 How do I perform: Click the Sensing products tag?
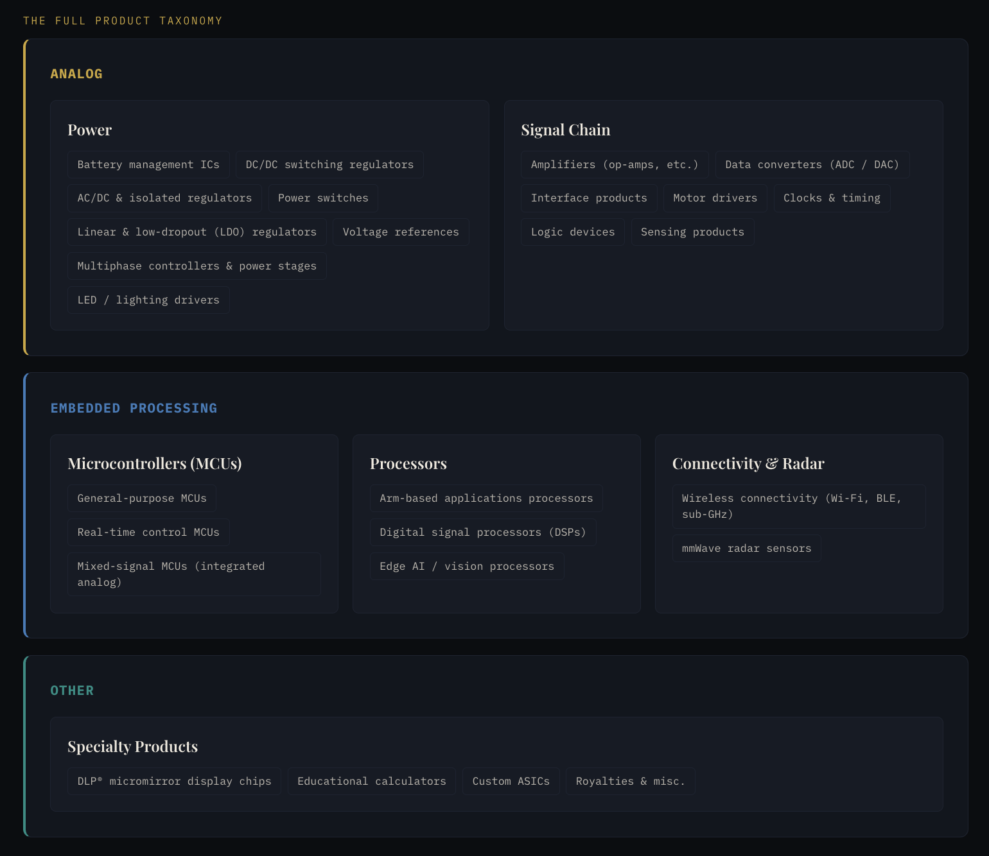coord(692,232)
